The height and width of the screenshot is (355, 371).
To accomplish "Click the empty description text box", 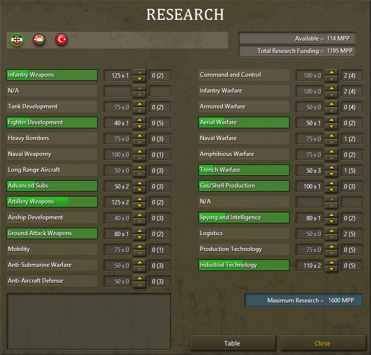I will point(89,321).
